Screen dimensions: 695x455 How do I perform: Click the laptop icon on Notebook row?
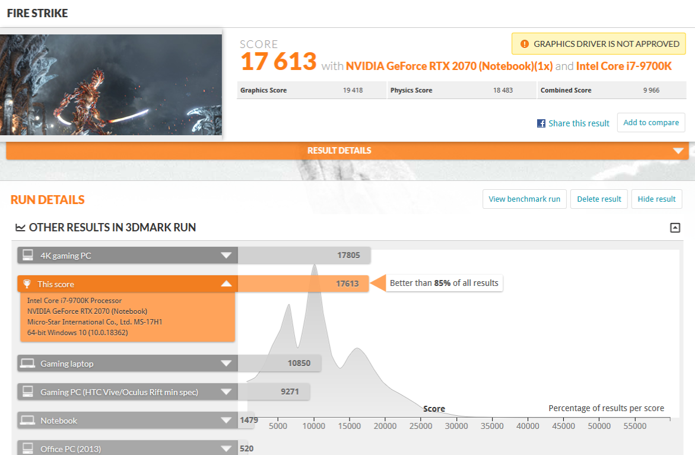27,420
